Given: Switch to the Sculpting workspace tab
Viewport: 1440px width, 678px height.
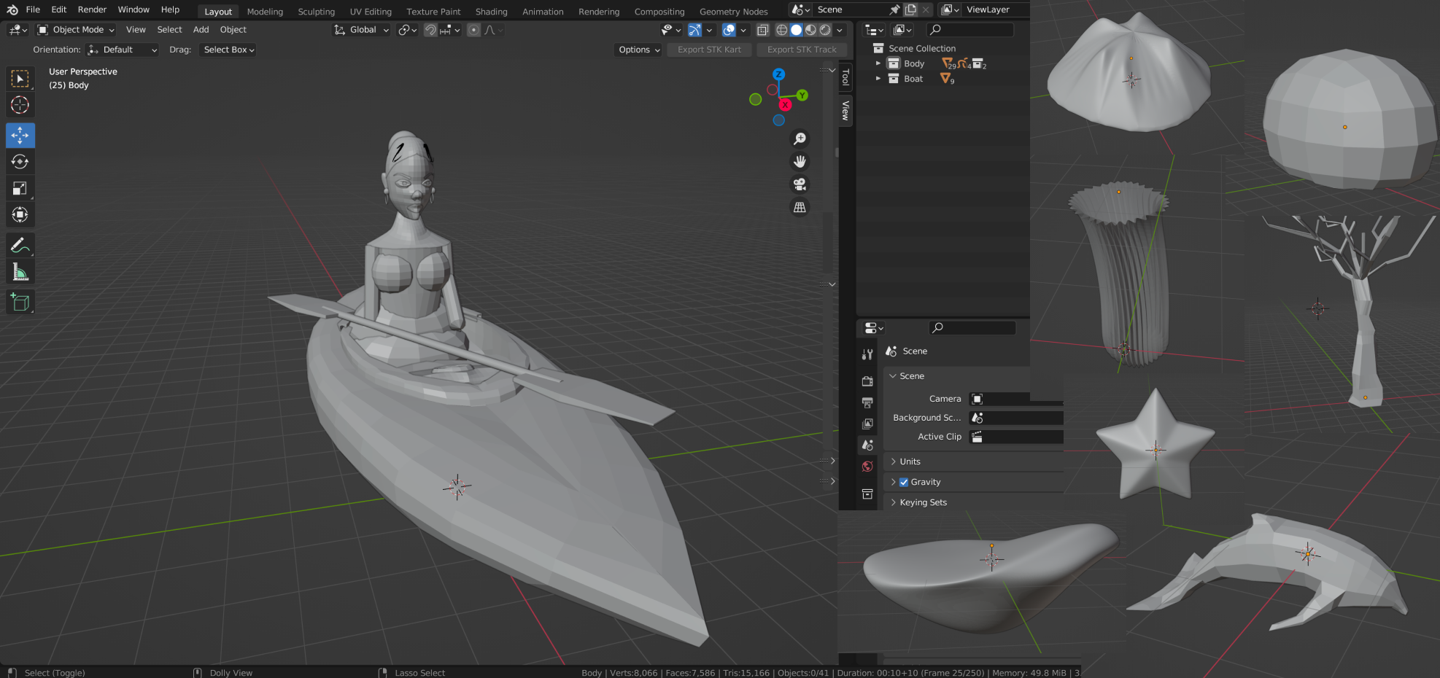Looking at the screenshot, I should click(x=316, y=12).
